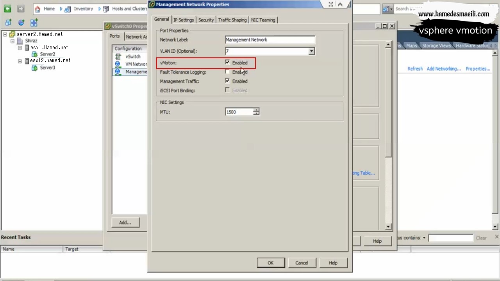Collapse the Shiraz datacenter node
Viewport: 500px width, 281px height.
[12, 41]
